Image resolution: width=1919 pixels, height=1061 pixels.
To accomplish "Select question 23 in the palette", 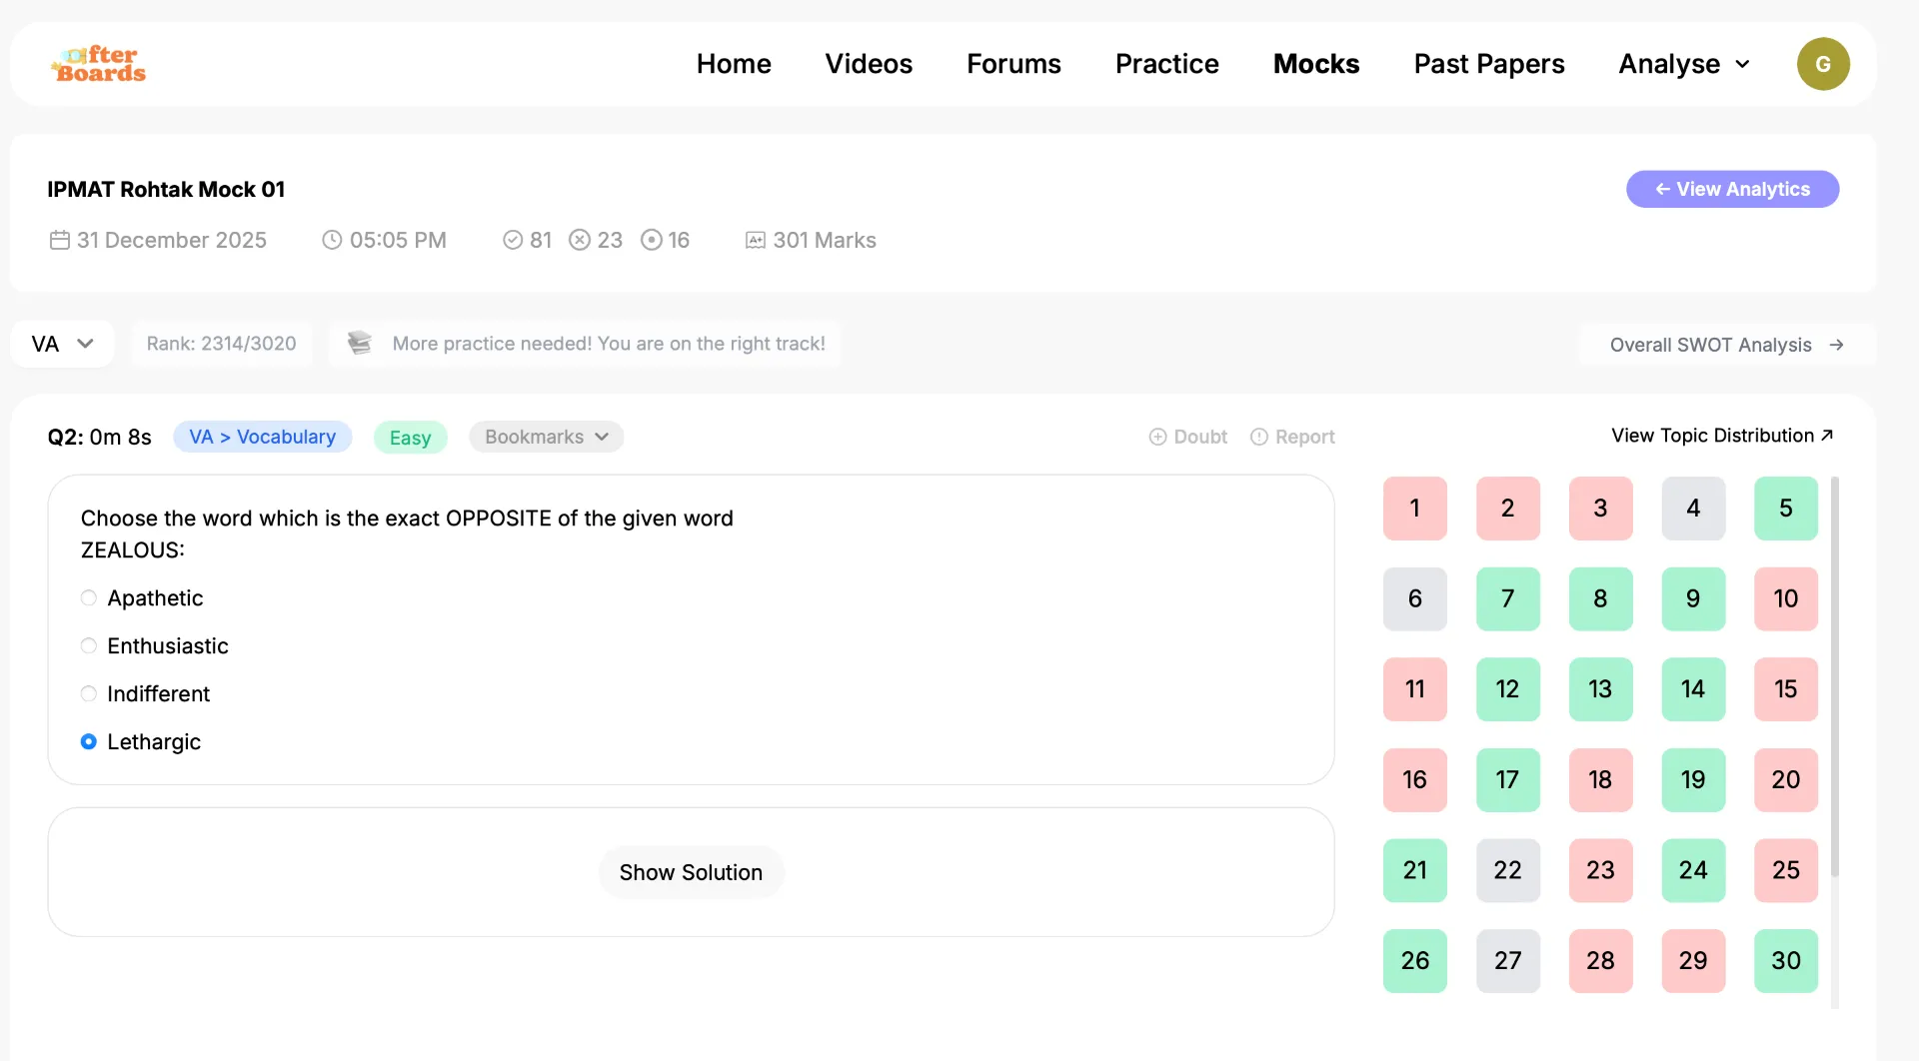I will pos(1600,870).
